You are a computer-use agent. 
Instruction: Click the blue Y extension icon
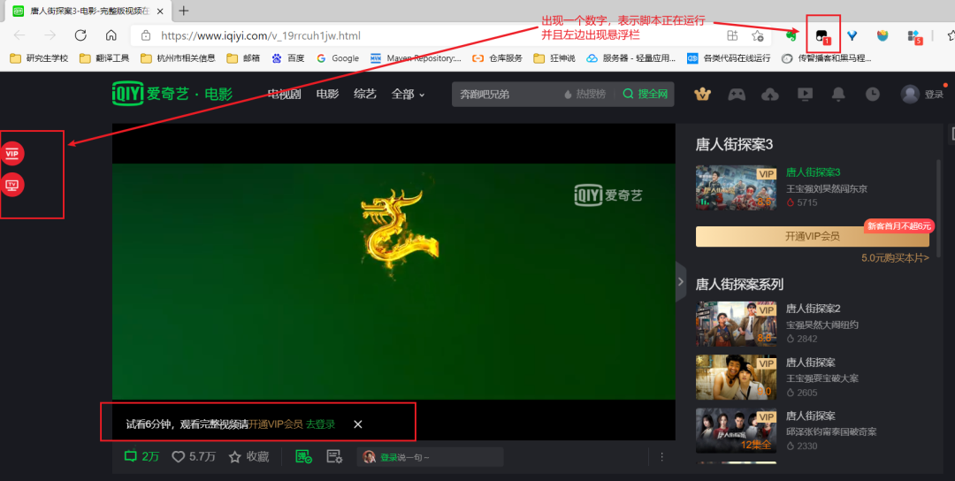tap(852, 35)
